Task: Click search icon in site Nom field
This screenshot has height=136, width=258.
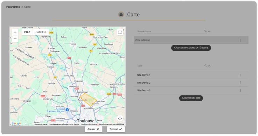Action: 205,65
